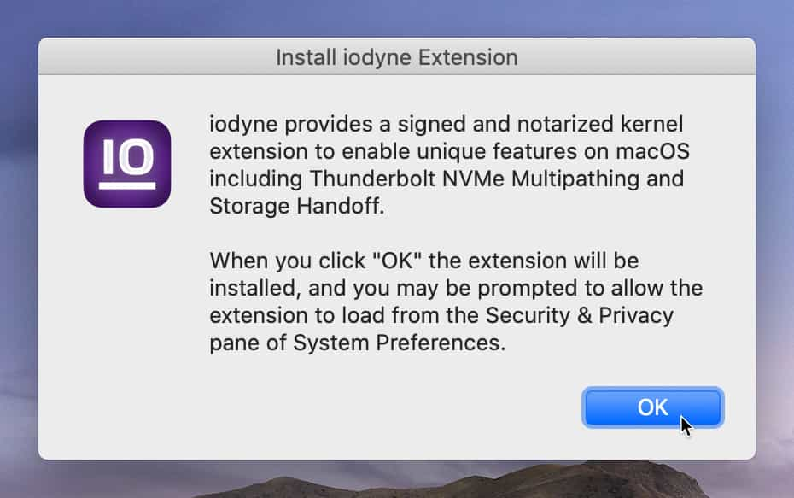This screenshot has height=498, width=794.
Task: Click the purple iodyne app icon
Action: [127, 164]
